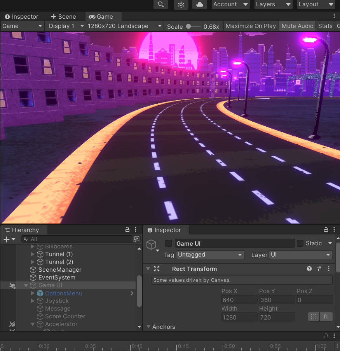The image size is (340, 351).
Task: Collapse the Rect Transform component
Action: (x=148, y=269)
